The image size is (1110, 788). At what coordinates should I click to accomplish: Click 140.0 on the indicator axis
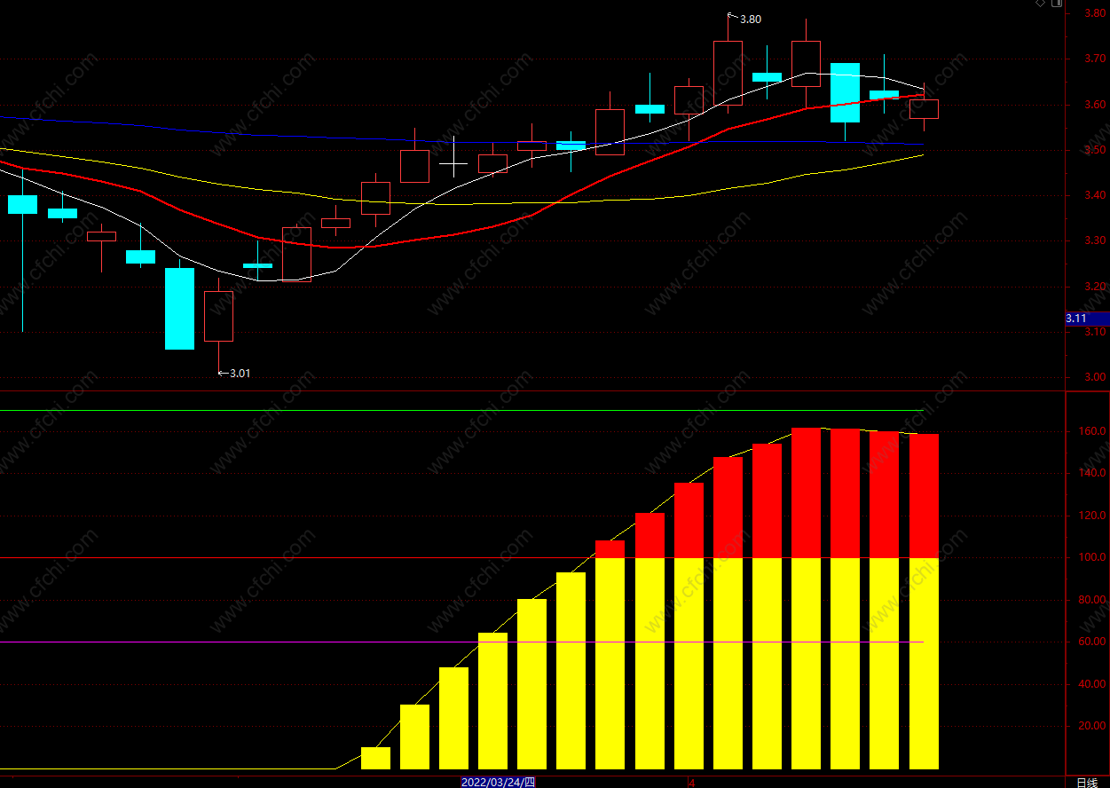1090,473
